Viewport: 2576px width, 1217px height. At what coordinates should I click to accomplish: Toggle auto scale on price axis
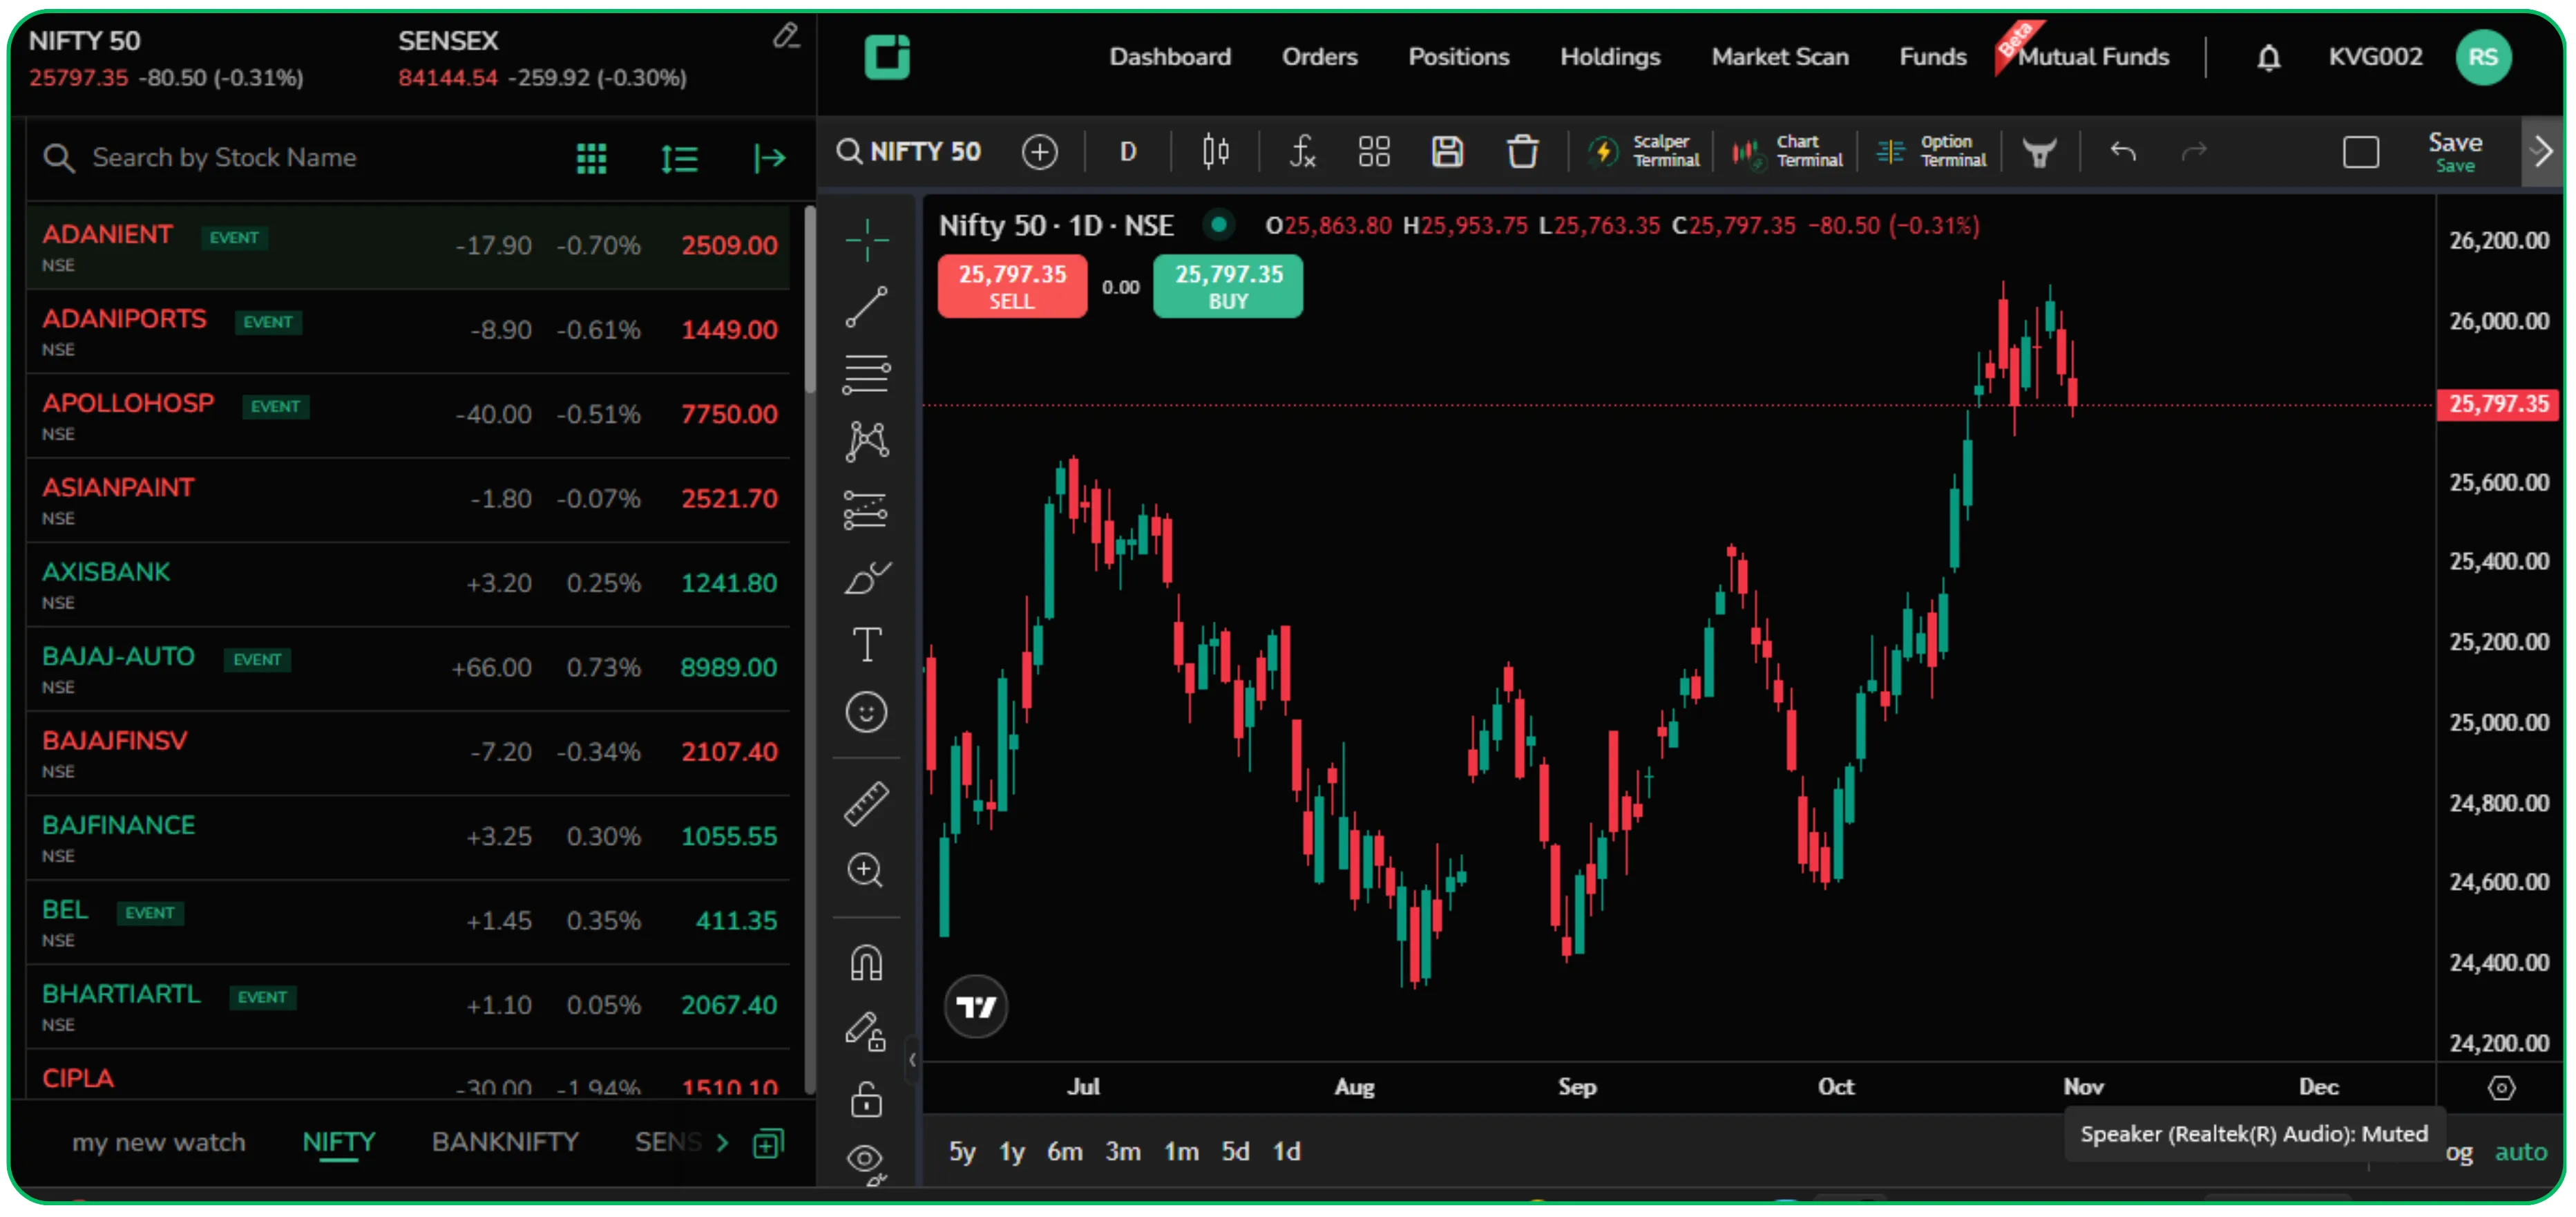tap(2521, 1152)
